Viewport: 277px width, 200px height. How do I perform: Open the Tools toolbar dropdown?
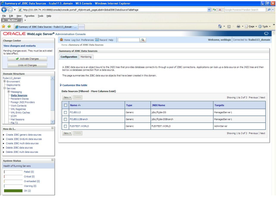click(x=265, y=27)
